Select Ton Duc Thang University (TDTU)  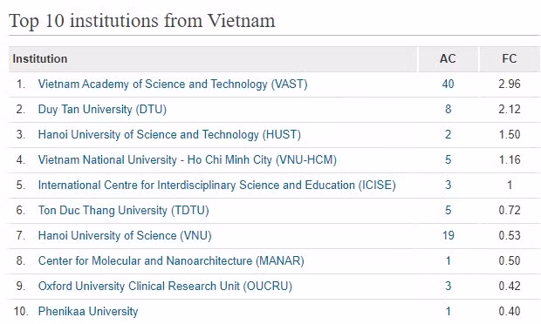[124, 210]
